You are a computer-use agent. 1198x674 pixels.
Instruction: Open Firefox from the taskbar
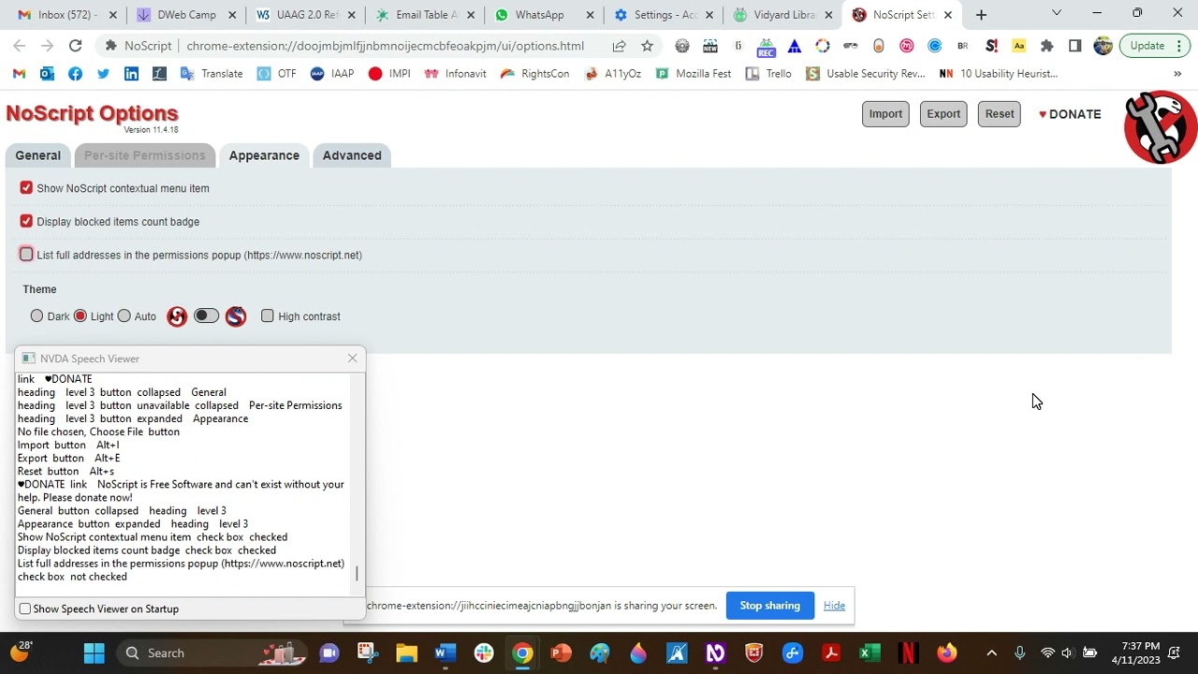[x=947, y=653]
